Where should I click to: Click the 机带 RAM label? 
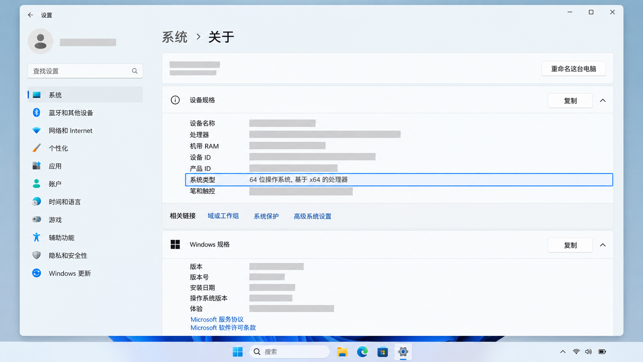click(204, 146)
